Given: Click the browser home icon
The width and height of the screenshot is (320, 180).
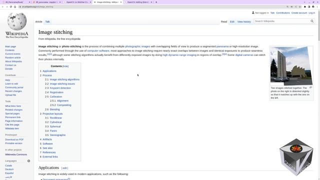Looking at the screenshot, I should (15, 6).
